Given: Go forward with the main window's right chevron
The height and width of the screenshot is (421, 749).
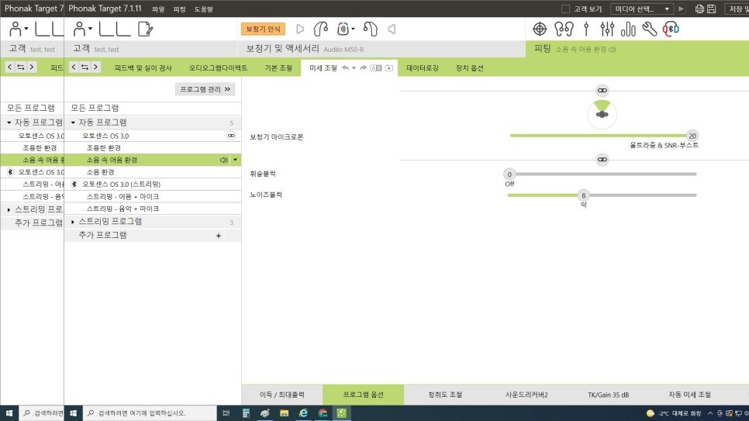Looking at the screenshot, I should tap(95, 67).
